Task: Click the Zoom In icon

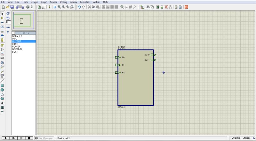Action: pos(60,7)
